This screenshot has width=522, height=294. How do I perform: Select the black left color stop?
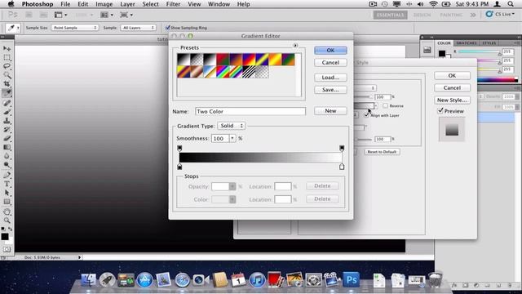pyautogui.click(x=179, y=167)
